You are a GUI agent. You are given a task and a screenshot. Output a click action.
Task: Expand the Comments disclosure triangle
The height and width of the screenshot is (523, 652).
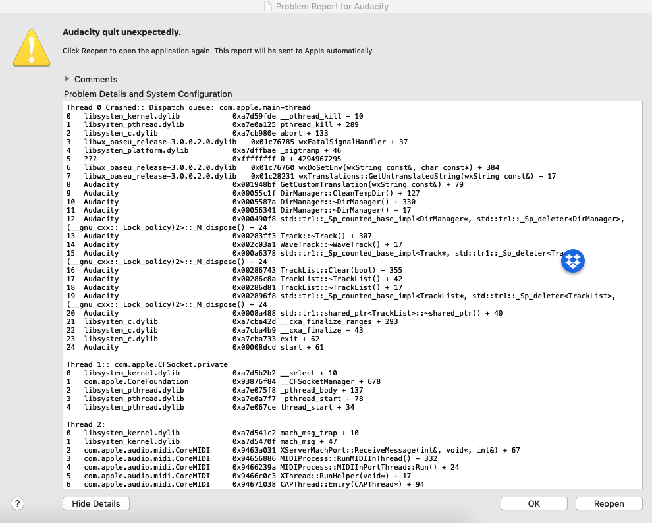point(67,79)
